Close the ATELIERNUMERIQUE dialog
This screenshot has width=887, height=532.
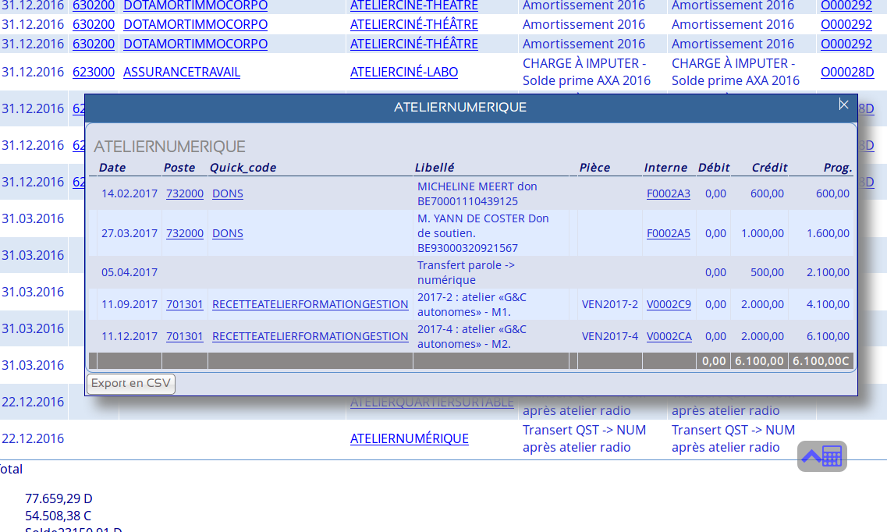[x=843, y=105]
